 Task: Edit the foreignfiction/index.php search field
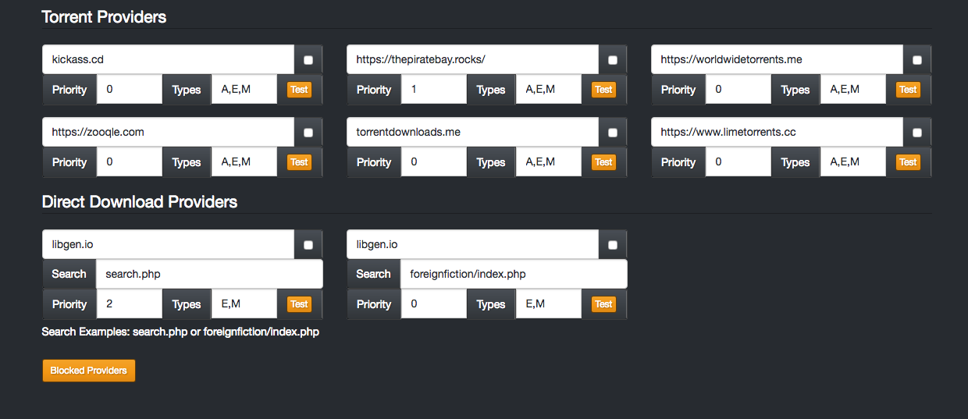514,274
